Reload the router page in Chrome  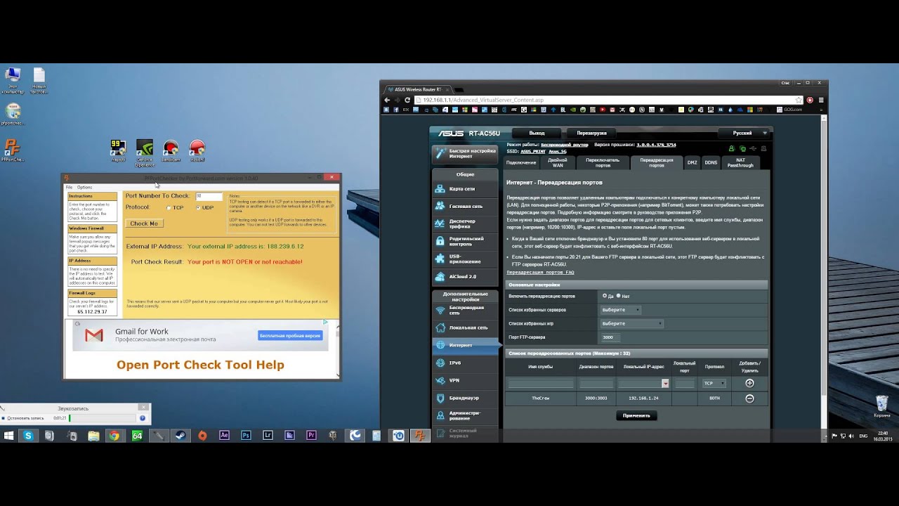pyautogui.click(x=407, y=100)
